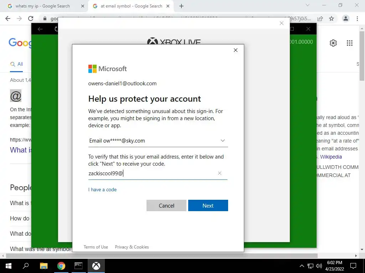The image size is (365, 273).
Task: Open network status in system tray
Action: (x=310, y=266)
